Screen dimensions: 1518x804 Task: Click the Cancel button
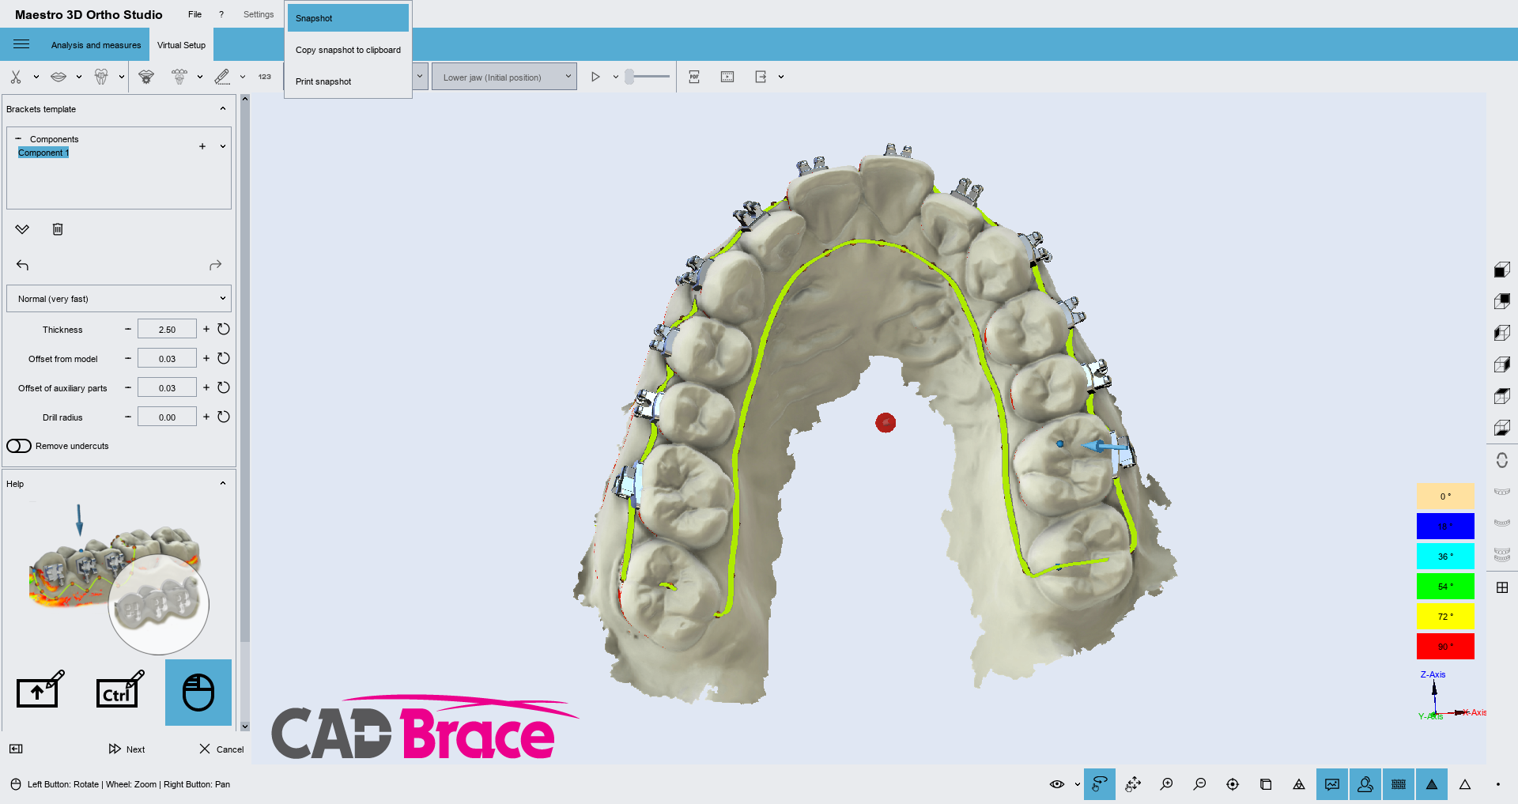click(221, 749)
